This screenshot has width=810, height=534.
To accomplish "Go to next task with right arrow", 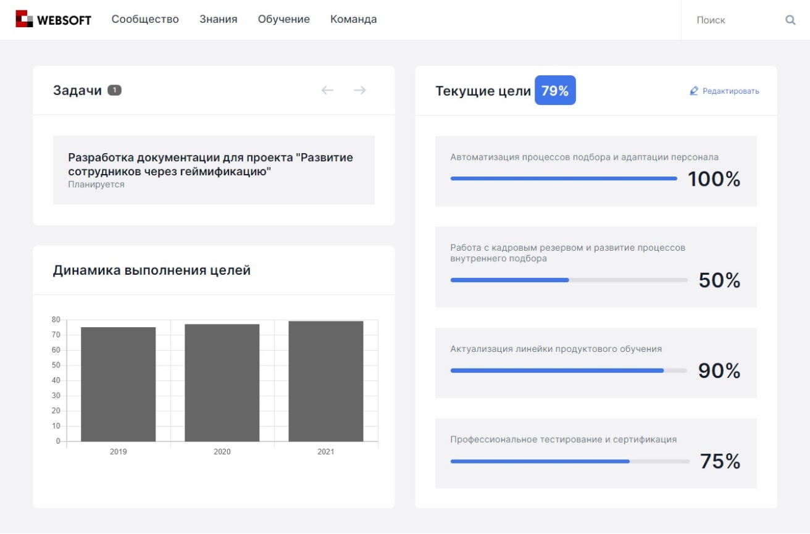I will (360, 90).
